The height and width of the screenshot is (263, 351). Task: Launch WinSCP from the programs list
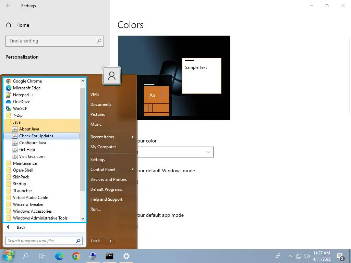[x=41, y=109]
